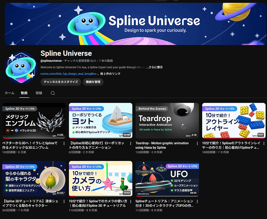
Task: Click the 44:55 duration badge
Action: coord(193,193)
